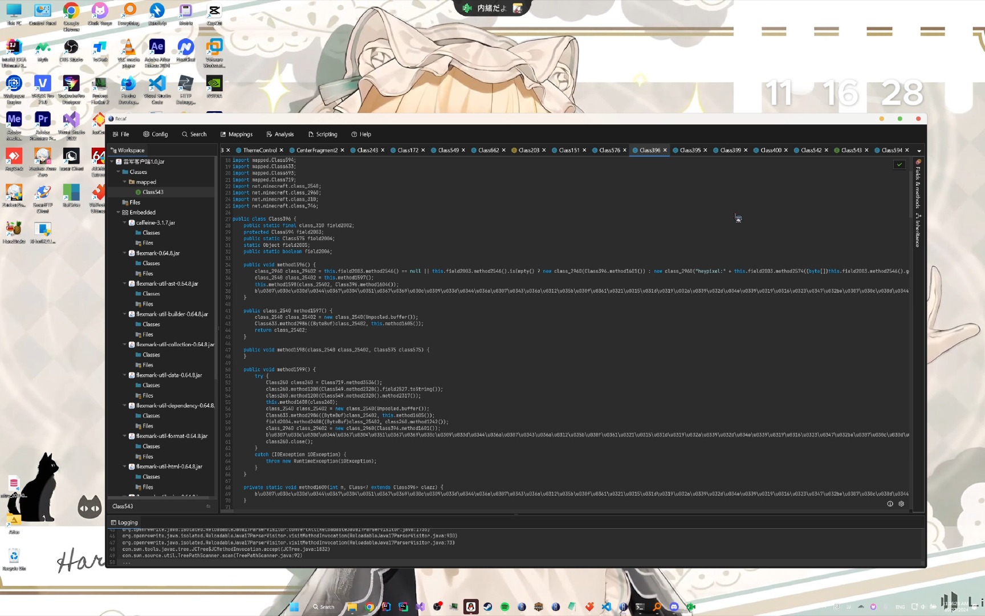This screenshot has height=616, width=985.
Task: Open the Analysis menu
Action: pyautogui.click(x=280, y=134)
